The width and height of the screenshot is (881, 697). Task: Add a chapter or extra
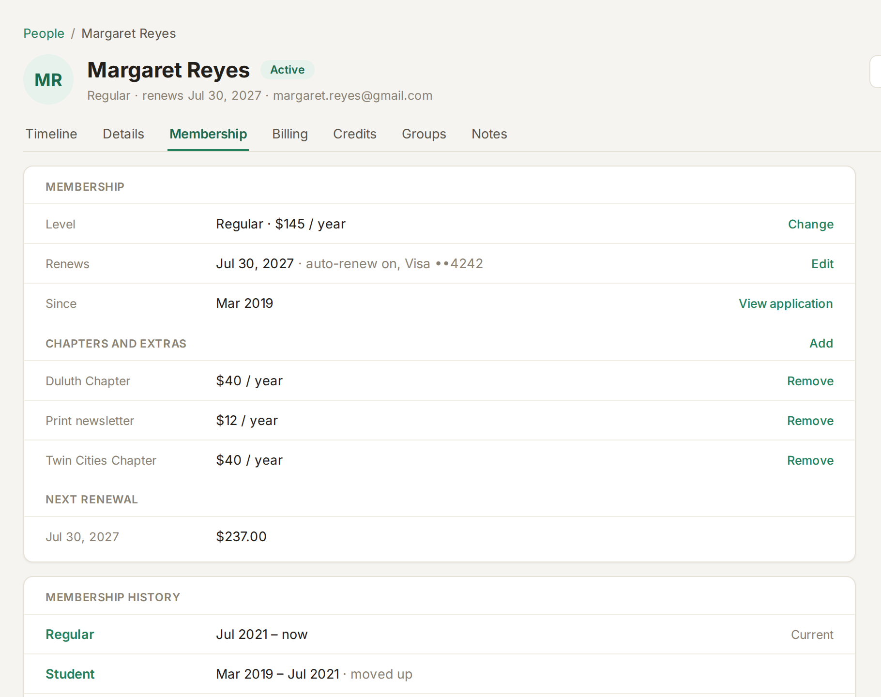pyautogui.click(x=821, y=343)
